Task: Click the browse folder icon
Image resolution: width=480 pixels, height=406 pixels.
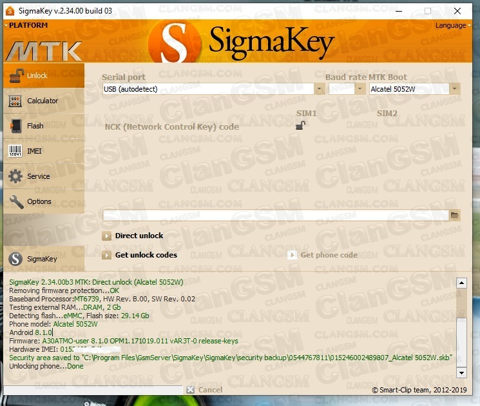Action: point(455,216)
